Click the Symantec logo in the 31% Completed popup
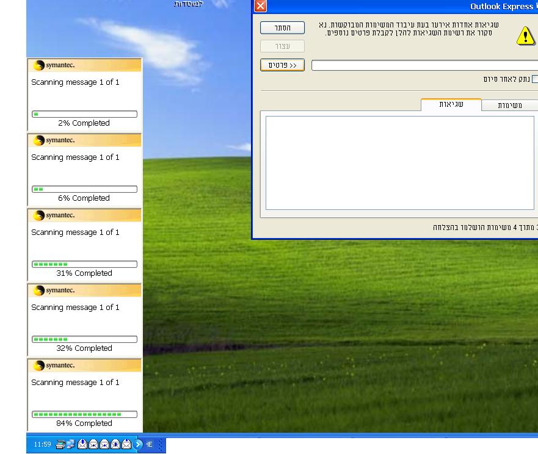Screen dimensions: 538x454 pos(54,215)
